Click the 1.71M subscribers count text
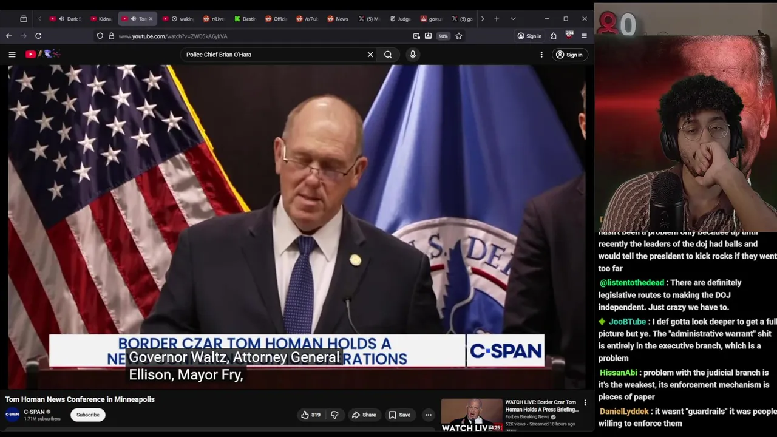This screenshot has height=437, width=777. pos(42,419)
